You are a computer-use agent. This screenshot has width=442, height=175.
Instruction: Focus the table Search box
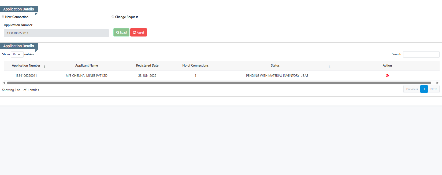pyautogui.click(x=421, y=54)
